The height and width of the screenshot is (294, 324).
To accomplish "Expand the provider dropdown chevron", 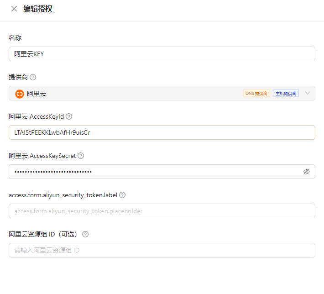I will [x=308, y=93].
